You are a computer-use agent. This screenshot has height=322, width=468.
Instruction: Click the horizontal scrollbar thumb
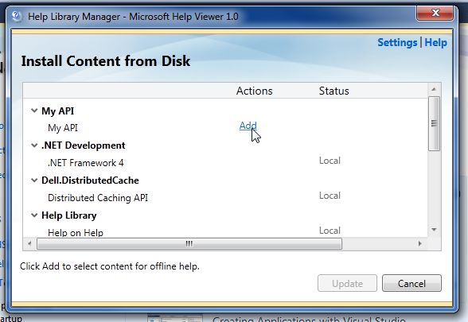click(x=189, y=243)
